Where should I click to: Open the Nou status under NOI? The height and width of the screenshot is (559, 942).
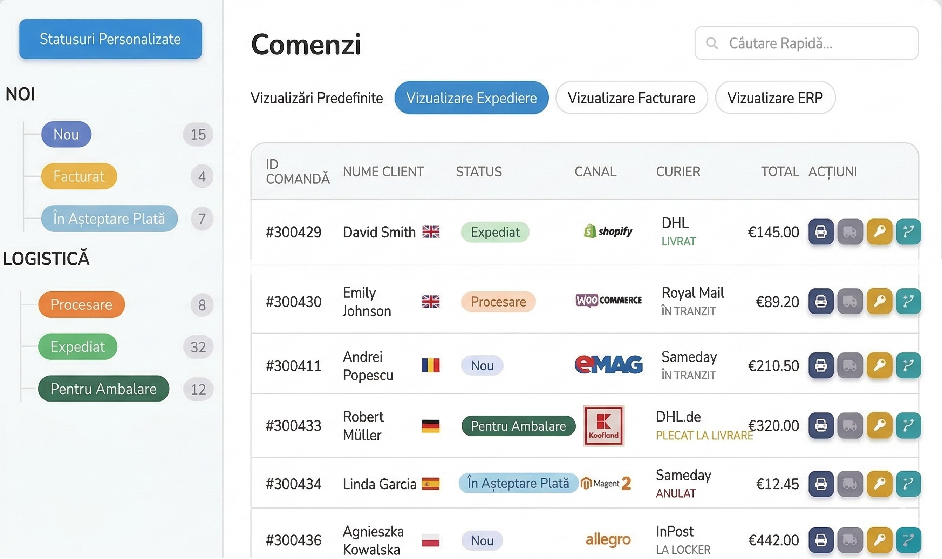[66, 134]
